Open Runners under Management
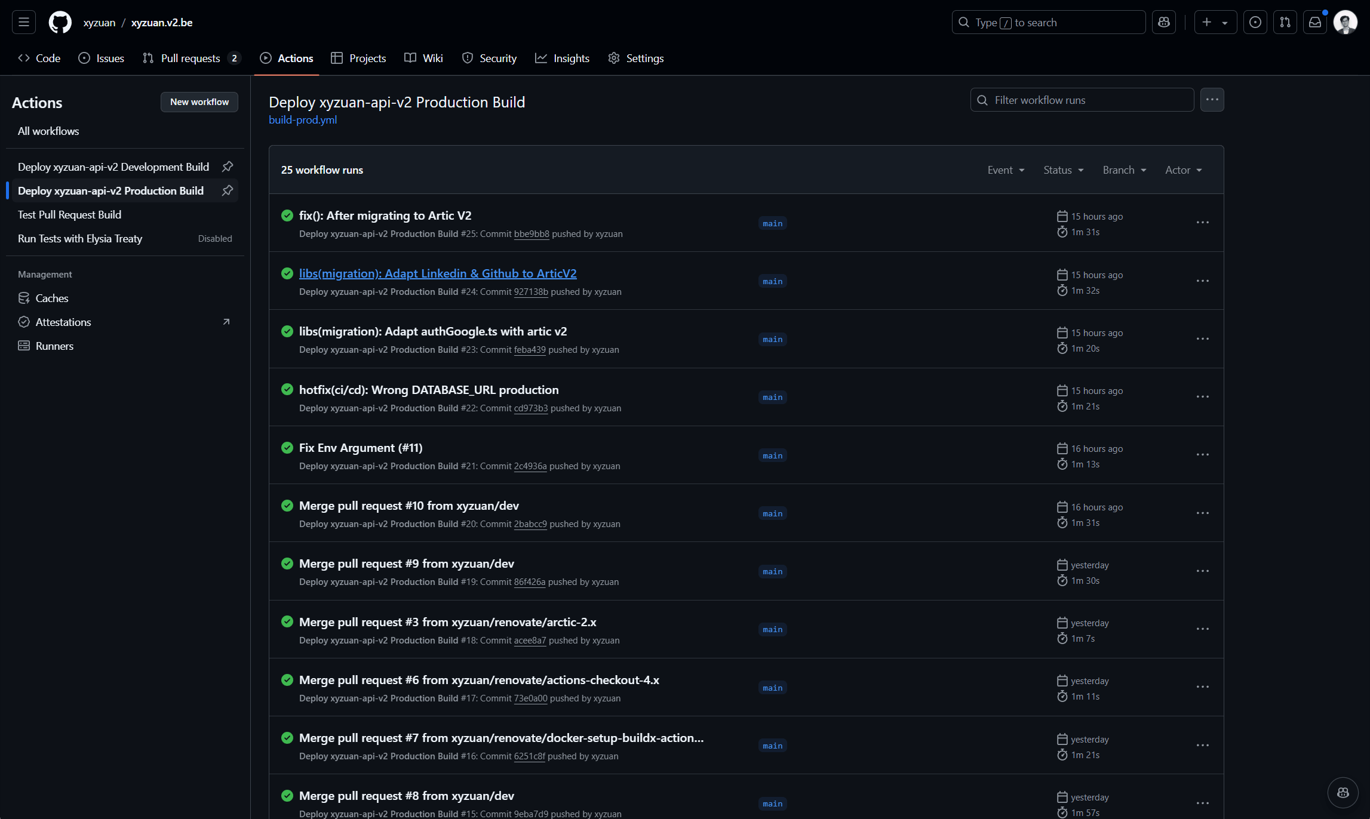Viewport: 1370px width, 819px height. 125,346
